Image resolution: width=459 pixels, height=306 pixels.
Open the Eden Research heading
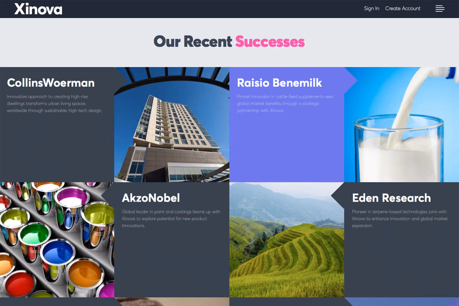(x=391, y=198)
